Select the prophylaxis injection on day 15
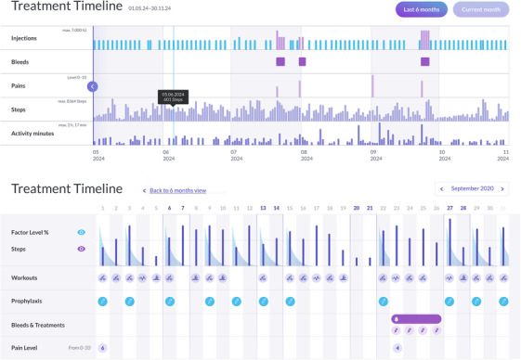This screenshot has width=521, height=360. click(290, 302)
